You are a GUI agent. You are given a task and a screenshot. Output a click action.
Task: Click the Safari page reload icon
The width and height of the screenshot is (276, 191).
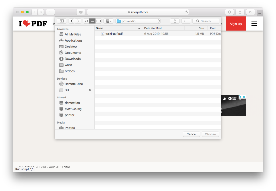point(186,12)
